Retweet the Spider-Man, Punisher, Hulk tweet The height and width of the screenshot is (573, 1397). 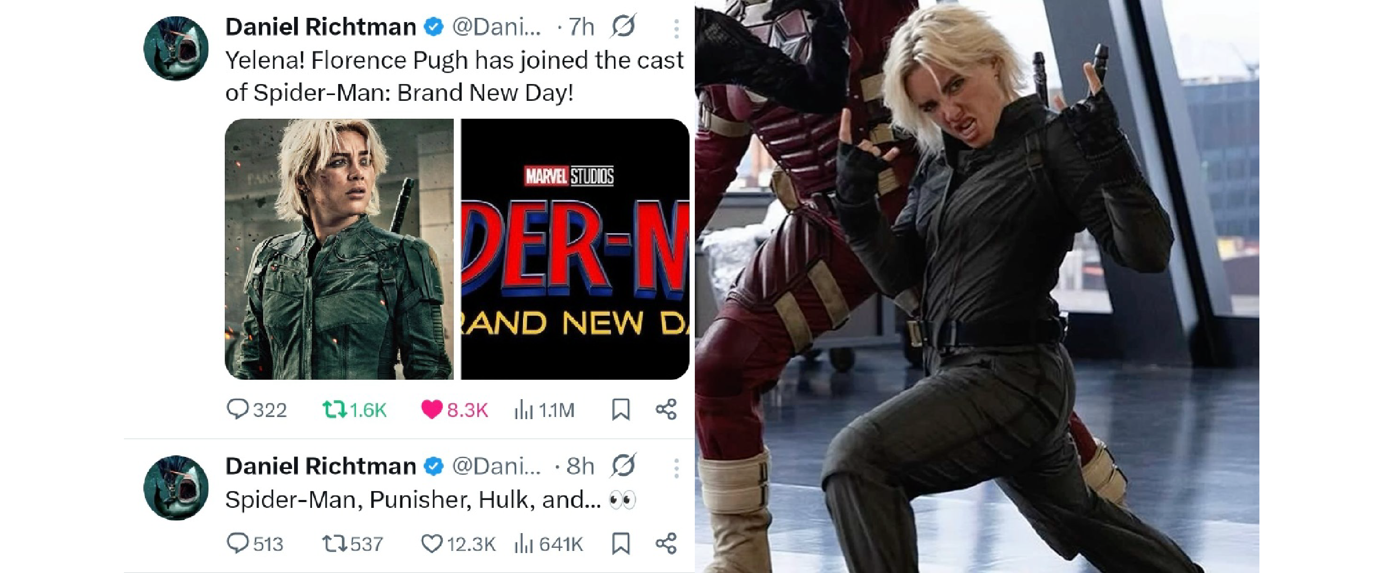pyautogui.click(x=334, y=543)
